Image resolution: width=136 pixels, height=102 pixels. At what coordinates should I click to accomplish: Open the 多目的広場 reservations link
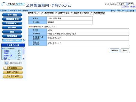coord(8,56)
